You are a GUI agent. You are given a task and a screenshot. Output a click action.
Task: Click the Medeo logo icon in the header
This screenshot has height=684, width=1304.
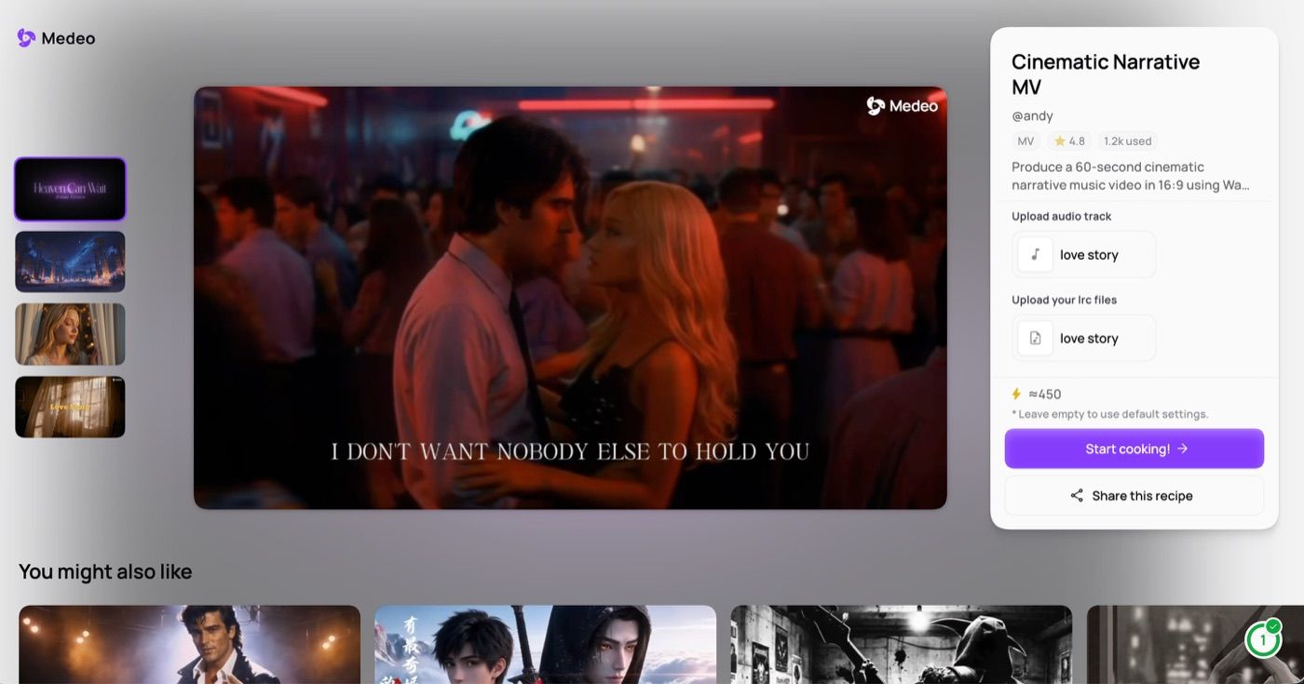coord(26,38)
